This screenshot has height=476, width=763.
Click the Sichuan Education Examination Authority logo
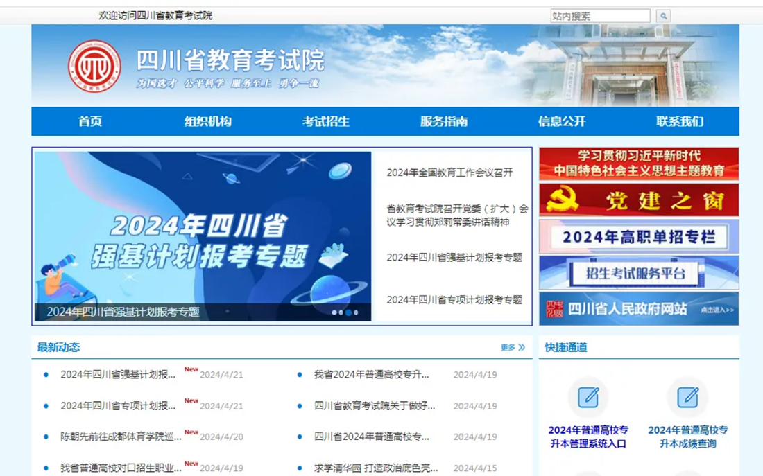pos(94,67)
